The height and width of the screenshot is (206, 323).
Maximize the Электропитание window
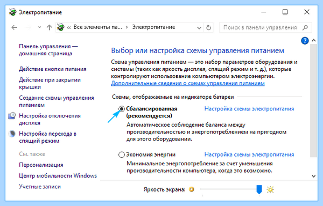pos(285,12)
